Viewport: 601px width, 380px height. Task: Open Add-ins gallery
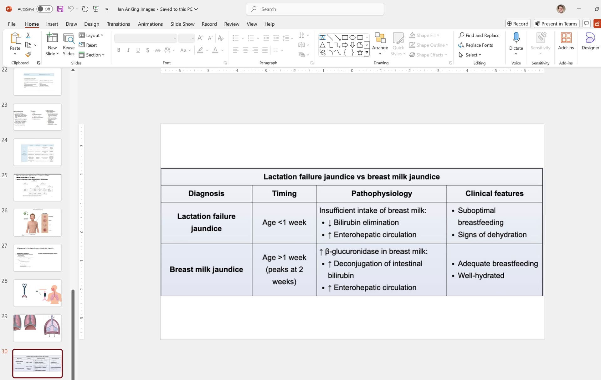[566, 41]
